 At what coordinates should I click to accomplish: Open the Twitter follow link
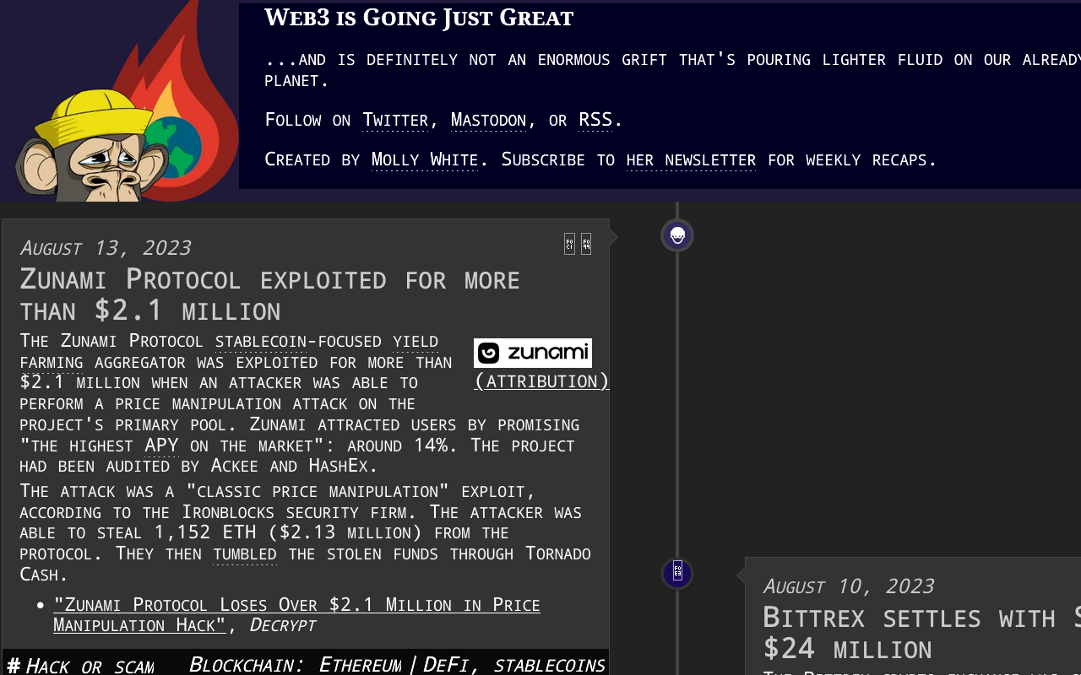(395, 120)
